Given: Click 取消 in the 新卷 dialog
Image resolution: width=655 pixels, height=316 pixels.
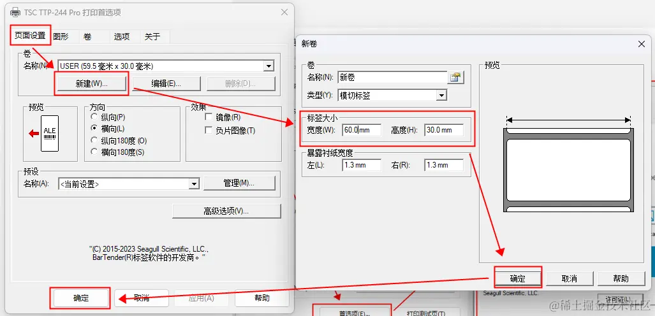Looking at the screenshot, I should [x=570, y=278].
